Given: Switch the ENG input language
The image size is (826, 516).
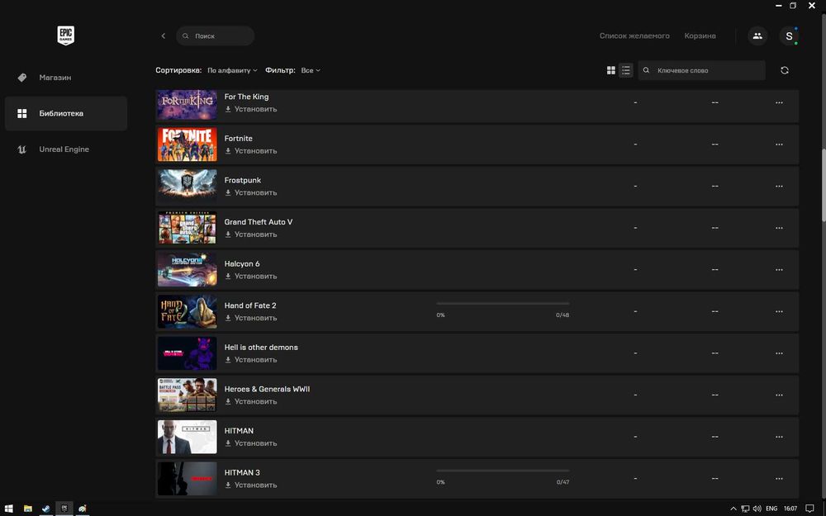Looking at the screenshot, I should (771, 509).
